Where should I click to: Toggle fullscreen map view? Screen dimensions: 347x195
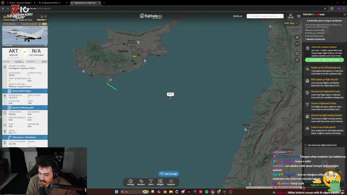(x=297, y=54)
